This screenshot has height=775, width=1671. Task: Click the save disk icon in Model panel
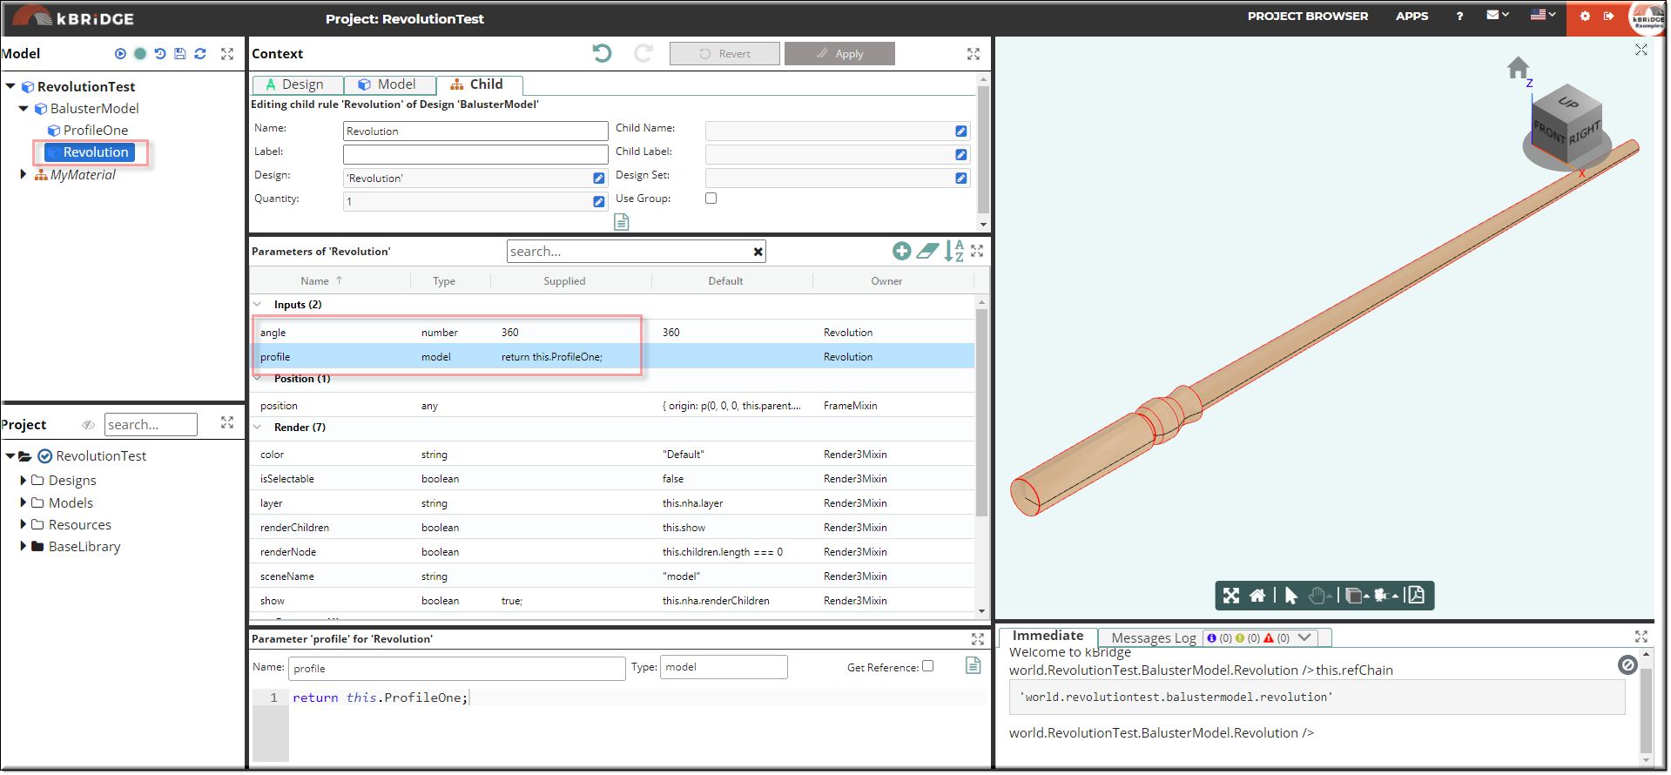pyautogui.click(x=180, y=54)
